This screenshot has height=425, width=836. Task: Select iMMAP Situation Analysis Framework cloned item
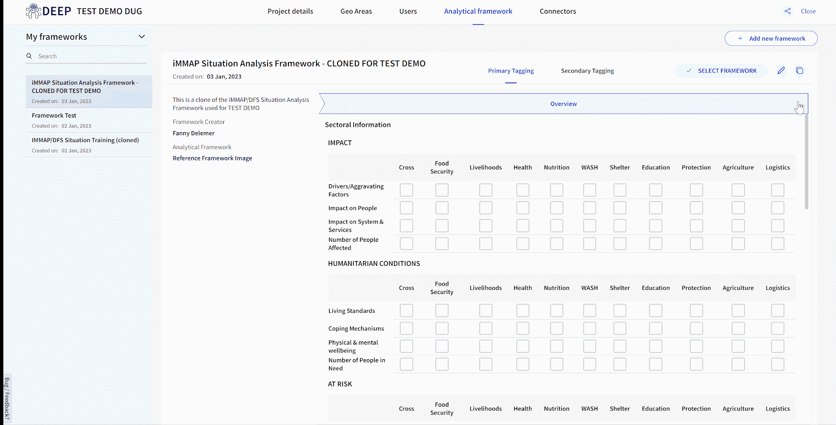click(x=89, y=91)
